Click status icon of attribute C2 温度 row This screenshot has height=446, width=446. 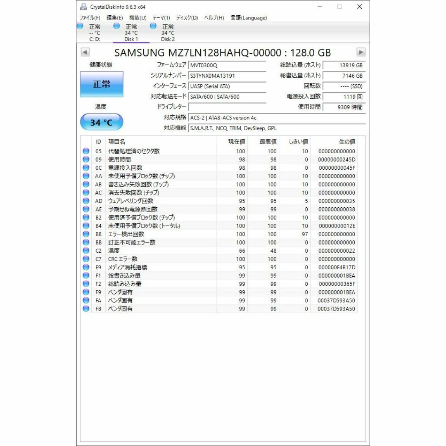(x=86, y=251)
